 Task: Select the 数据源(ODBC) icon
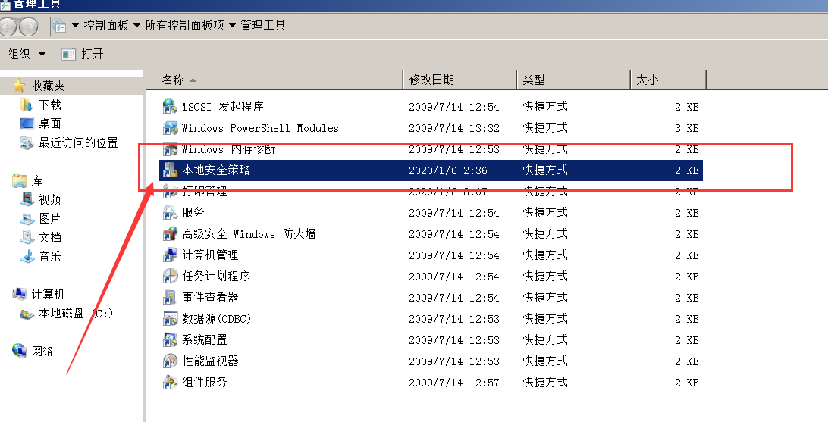(x=170, y=319)
